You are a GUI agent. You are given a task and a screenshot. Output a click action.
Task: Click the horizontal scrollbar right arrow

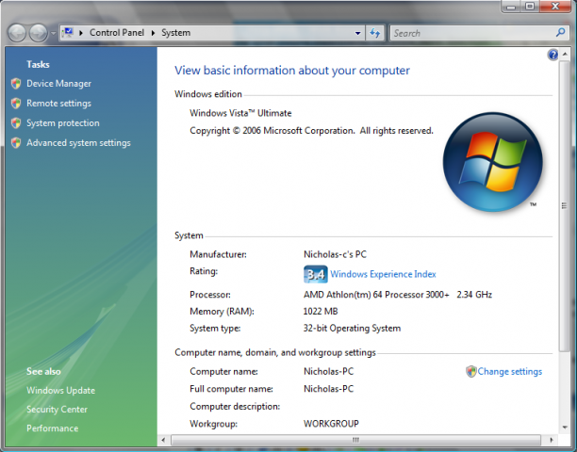(552, 440)
